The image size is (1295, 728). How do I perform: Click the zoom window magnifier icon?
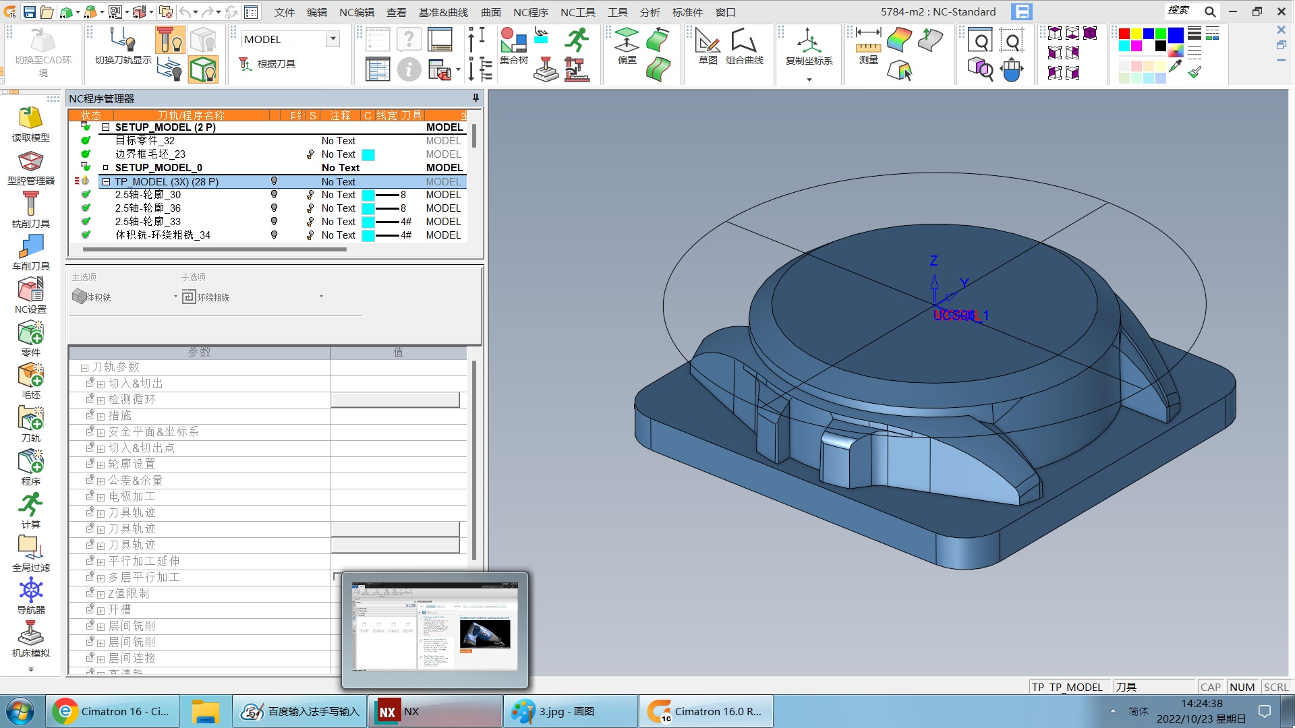coord(980,41)
